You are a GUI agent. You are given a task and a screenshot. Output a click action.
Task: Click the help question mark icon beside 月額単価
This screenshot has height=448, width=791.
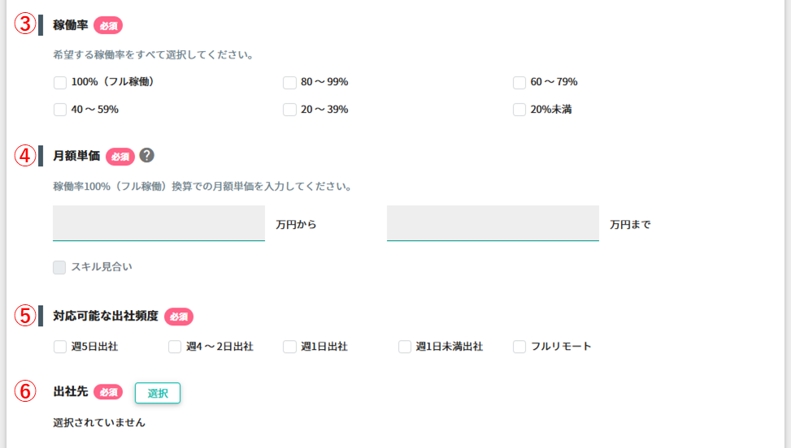(147, 155)
